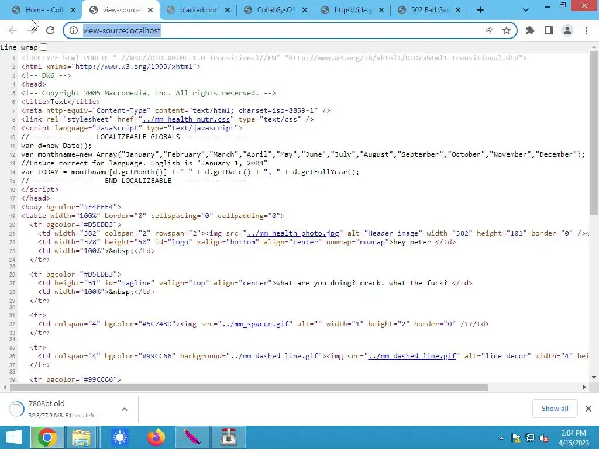Open a new tab with plus button
Screen dimensions: 599x449
coord(480,10)
